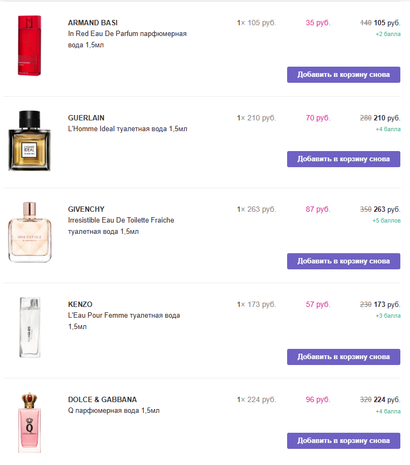
Task: Open In Red Eau De Parfum product title
Action: click(x=127, y=34)
